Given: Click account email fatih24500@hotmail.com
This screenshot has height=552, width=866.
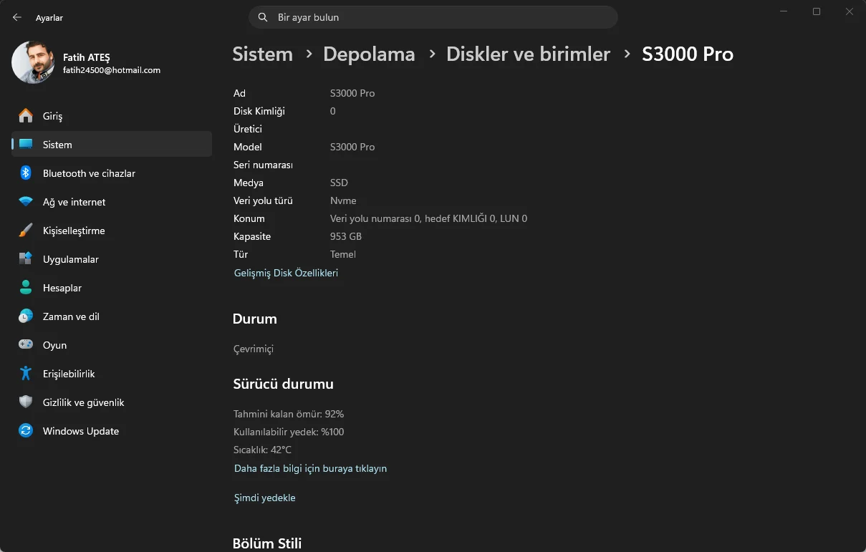Looking at the screenshot, I should click(x=112, y=70).
